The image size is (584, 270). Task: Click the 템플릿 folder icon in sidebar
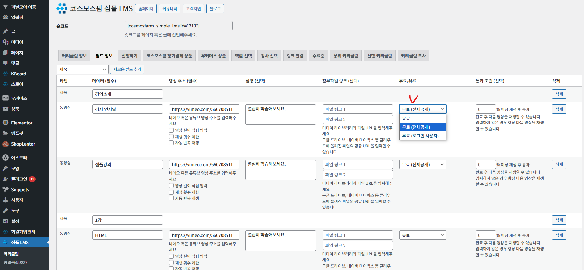click(x=6, y=133)
